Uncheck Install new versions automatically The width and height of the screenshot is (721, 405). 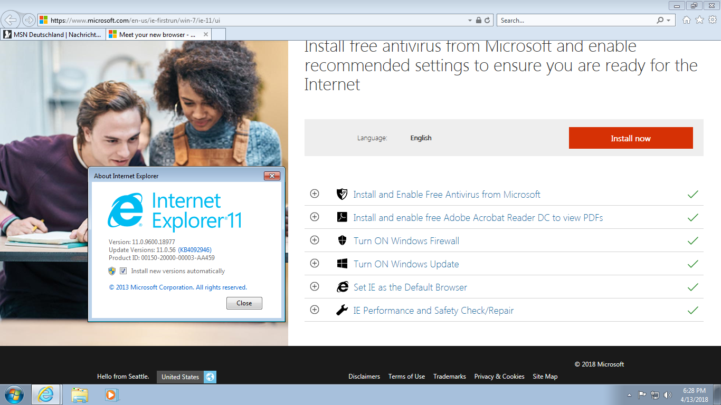[x=123, y=271]
